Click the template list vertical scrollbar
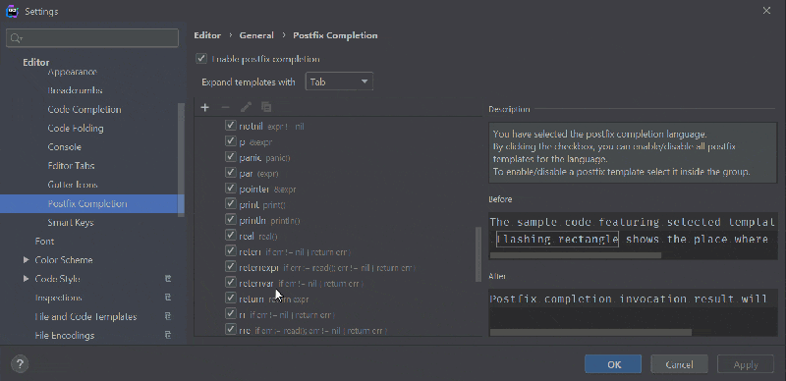 tap(478, 254)
